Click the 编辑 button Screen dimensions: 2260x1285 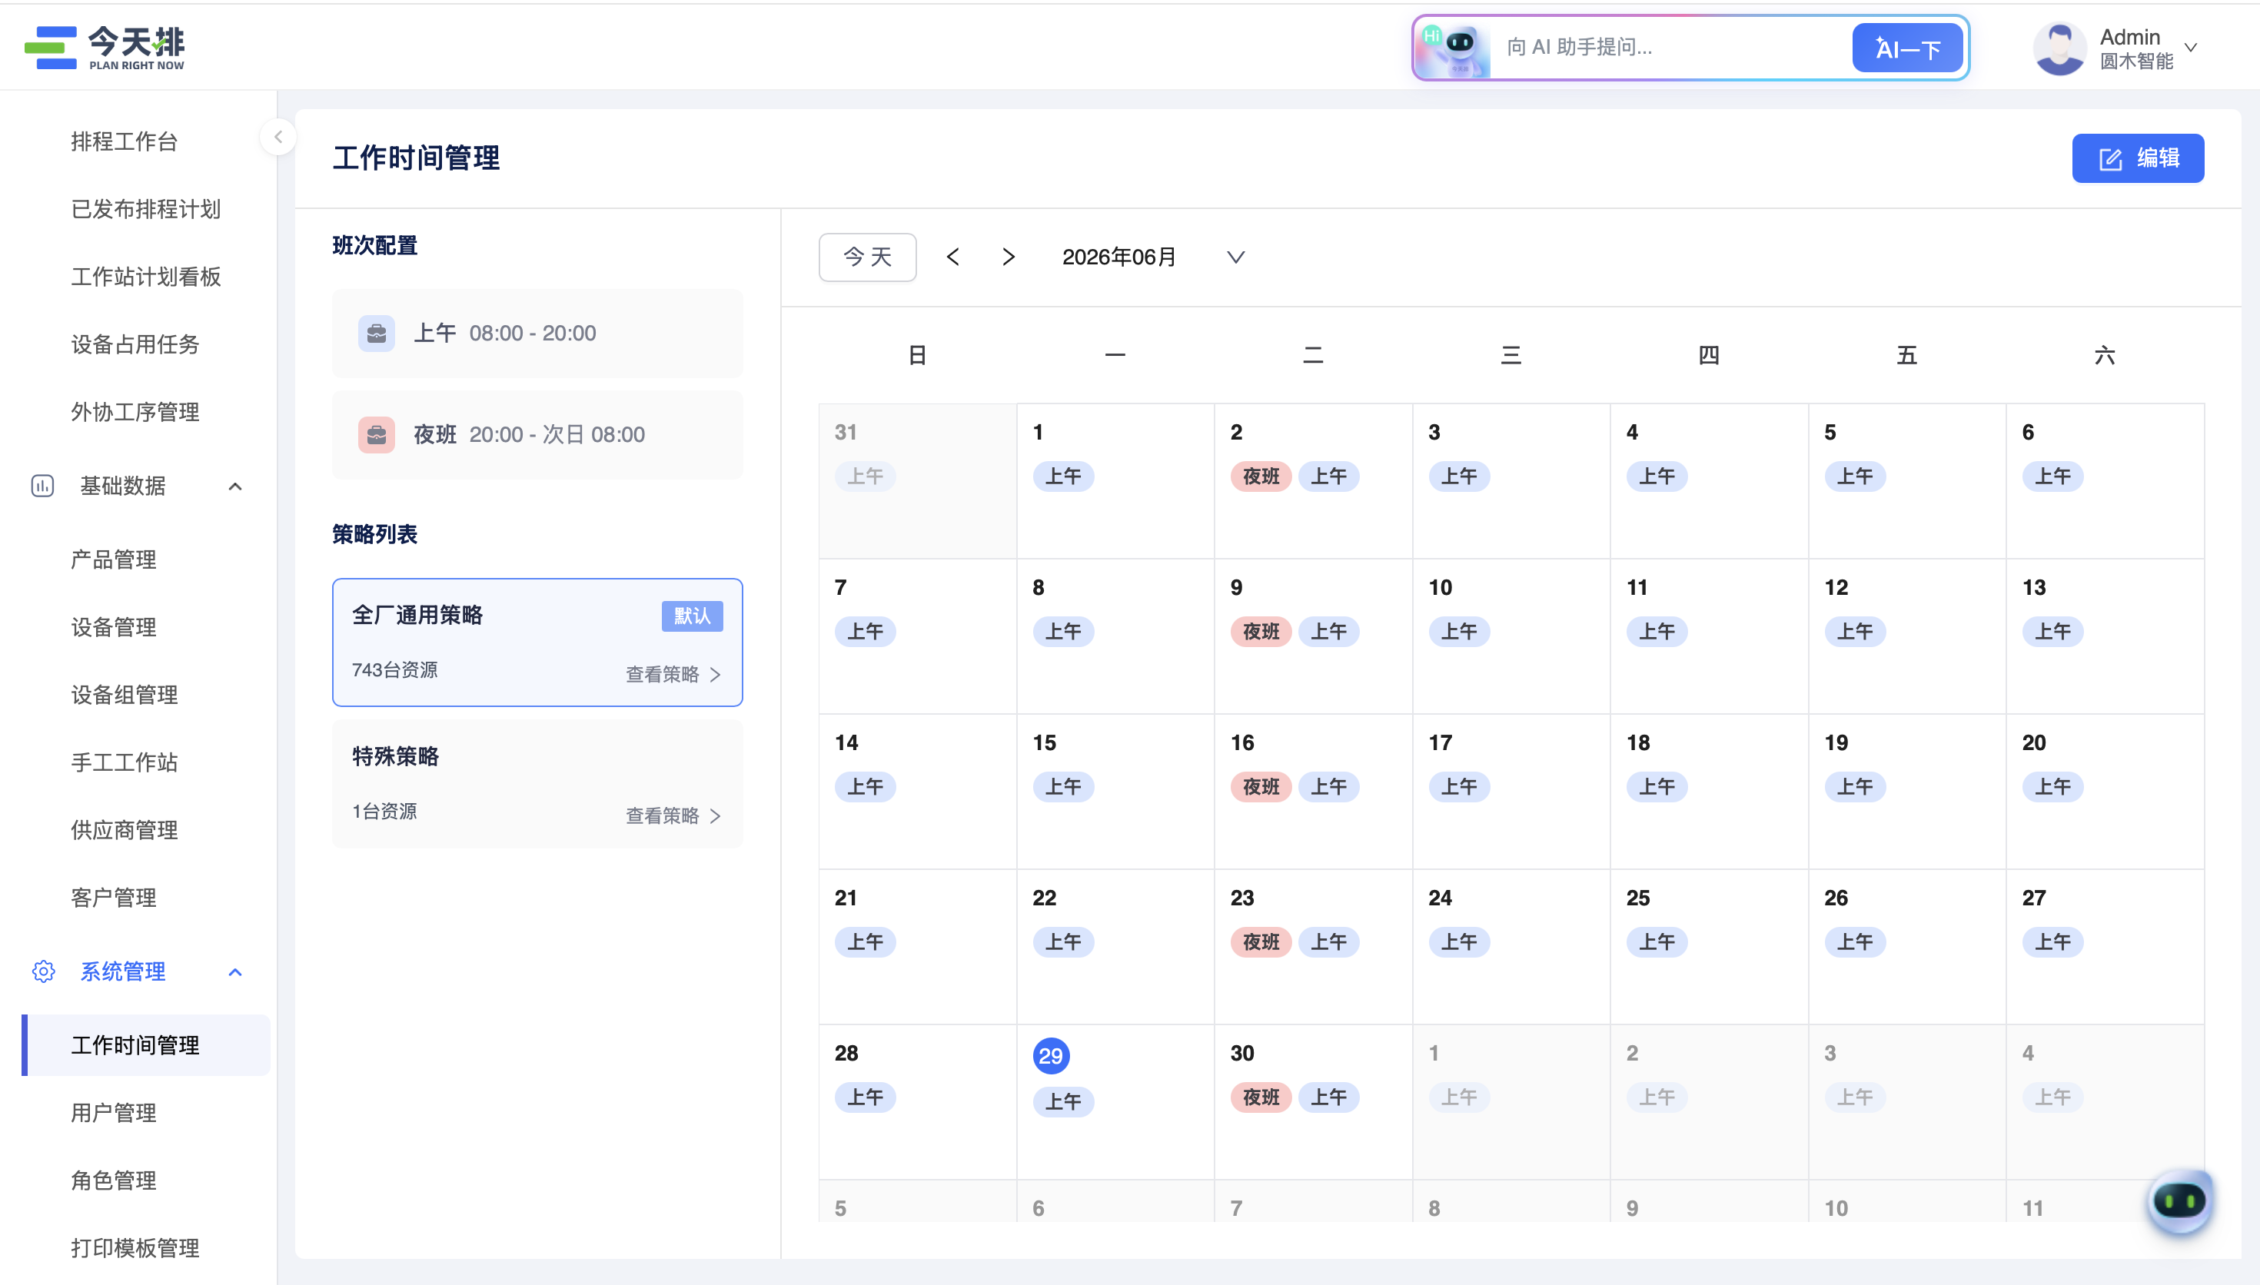2137,159
